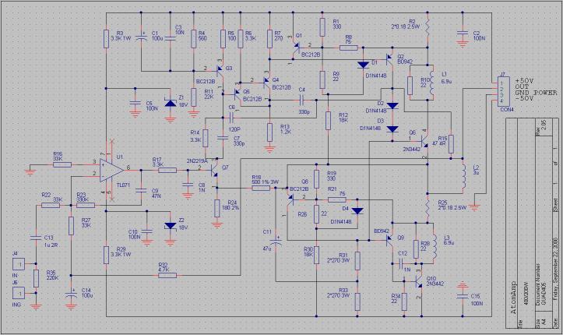Image resolution: width=563 pixels, height=335 pixels.
Task: Select the R4 560 label
Action: click(x=202, y=36)
